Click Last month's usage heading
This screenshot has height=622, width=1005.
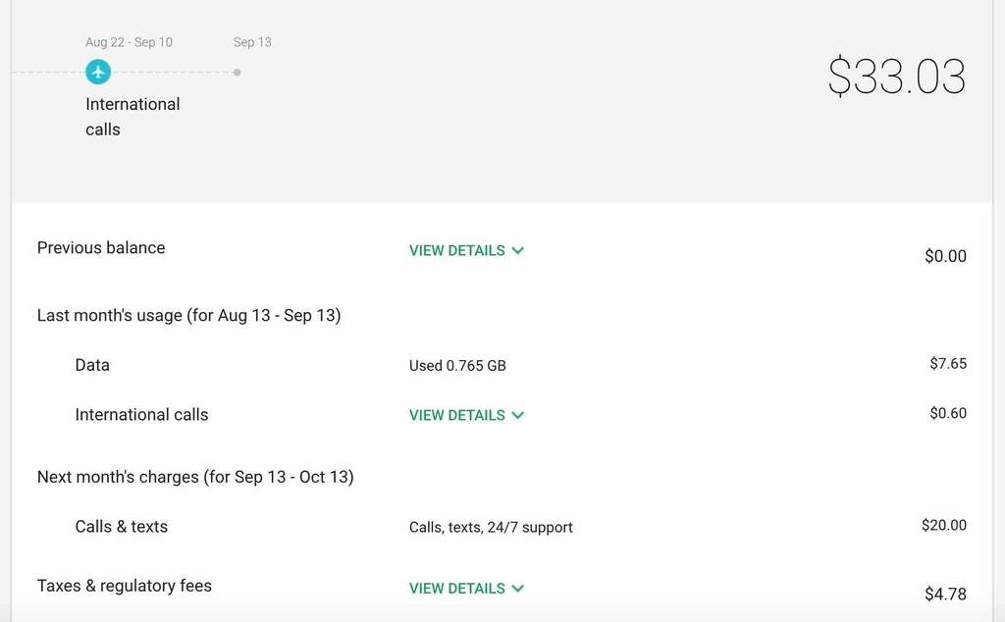189,315
